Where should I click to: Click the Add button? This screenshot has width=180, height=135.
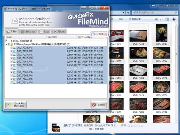coord(99,34)
